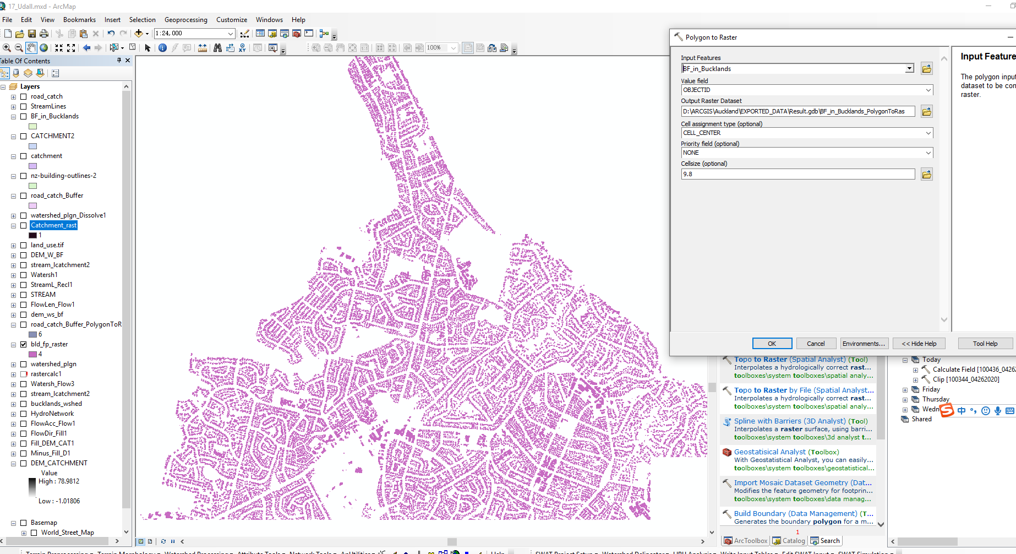
Task: Expand the road_catch layer node
Action: tap(13, 97)
